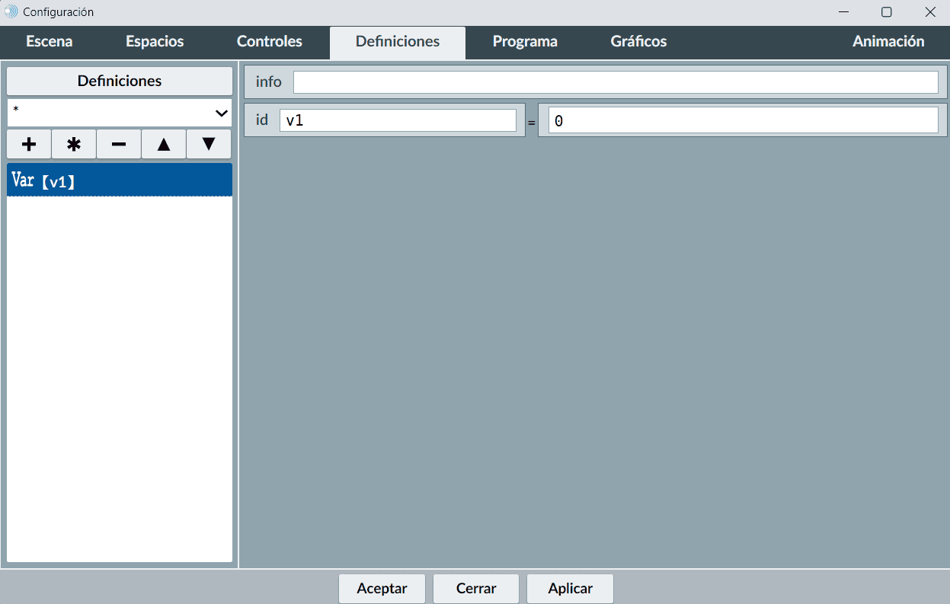Image resolution: width=950 pixels, height=604 pixels.
Task: Switch to the Escena tab
Action: point(50,42)
